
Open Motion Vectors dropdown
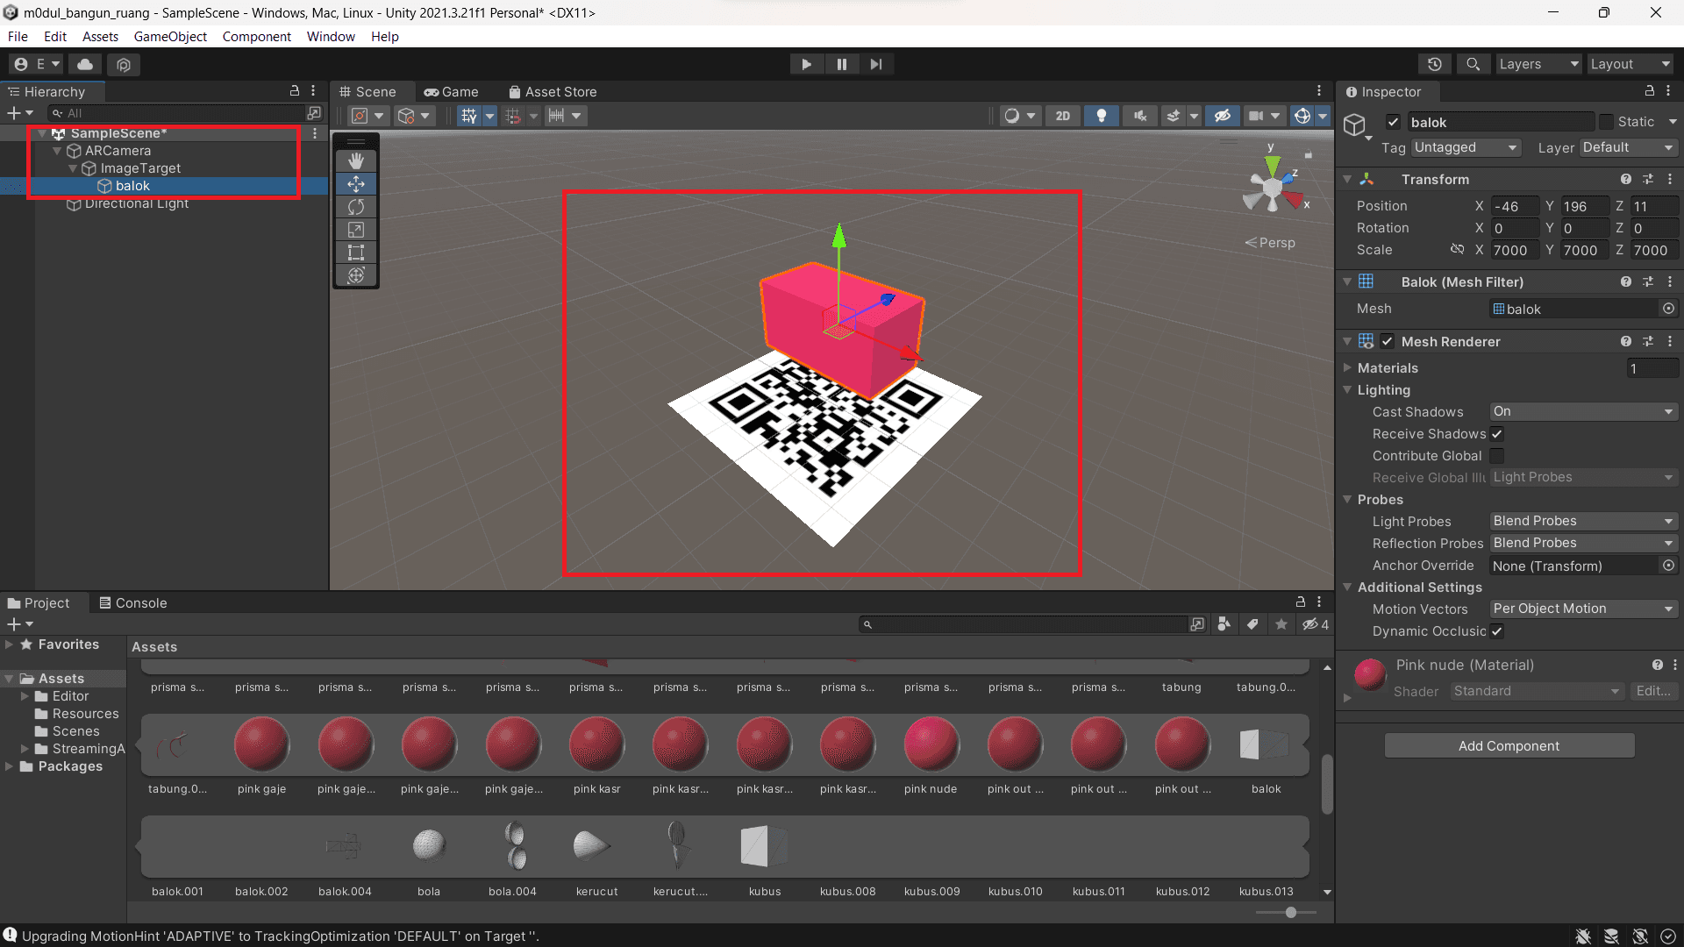(1583, 609)
